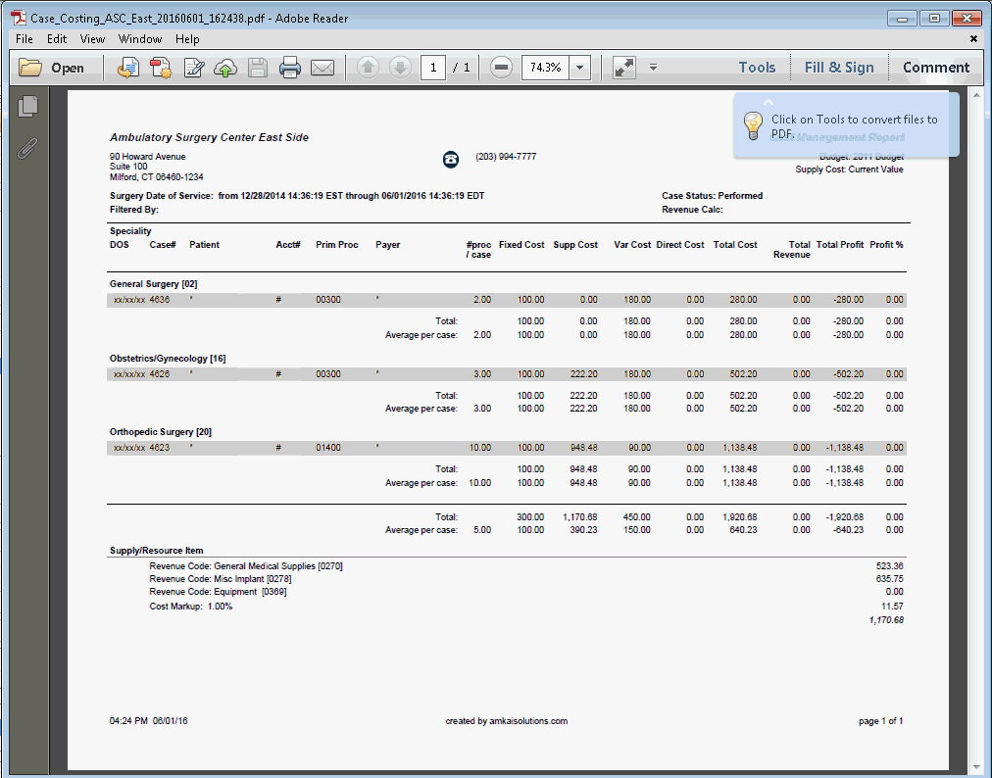Click case number 4626
Image resolution: width=992 pixels, height=778 pixels.
click(x=160, y=374)
